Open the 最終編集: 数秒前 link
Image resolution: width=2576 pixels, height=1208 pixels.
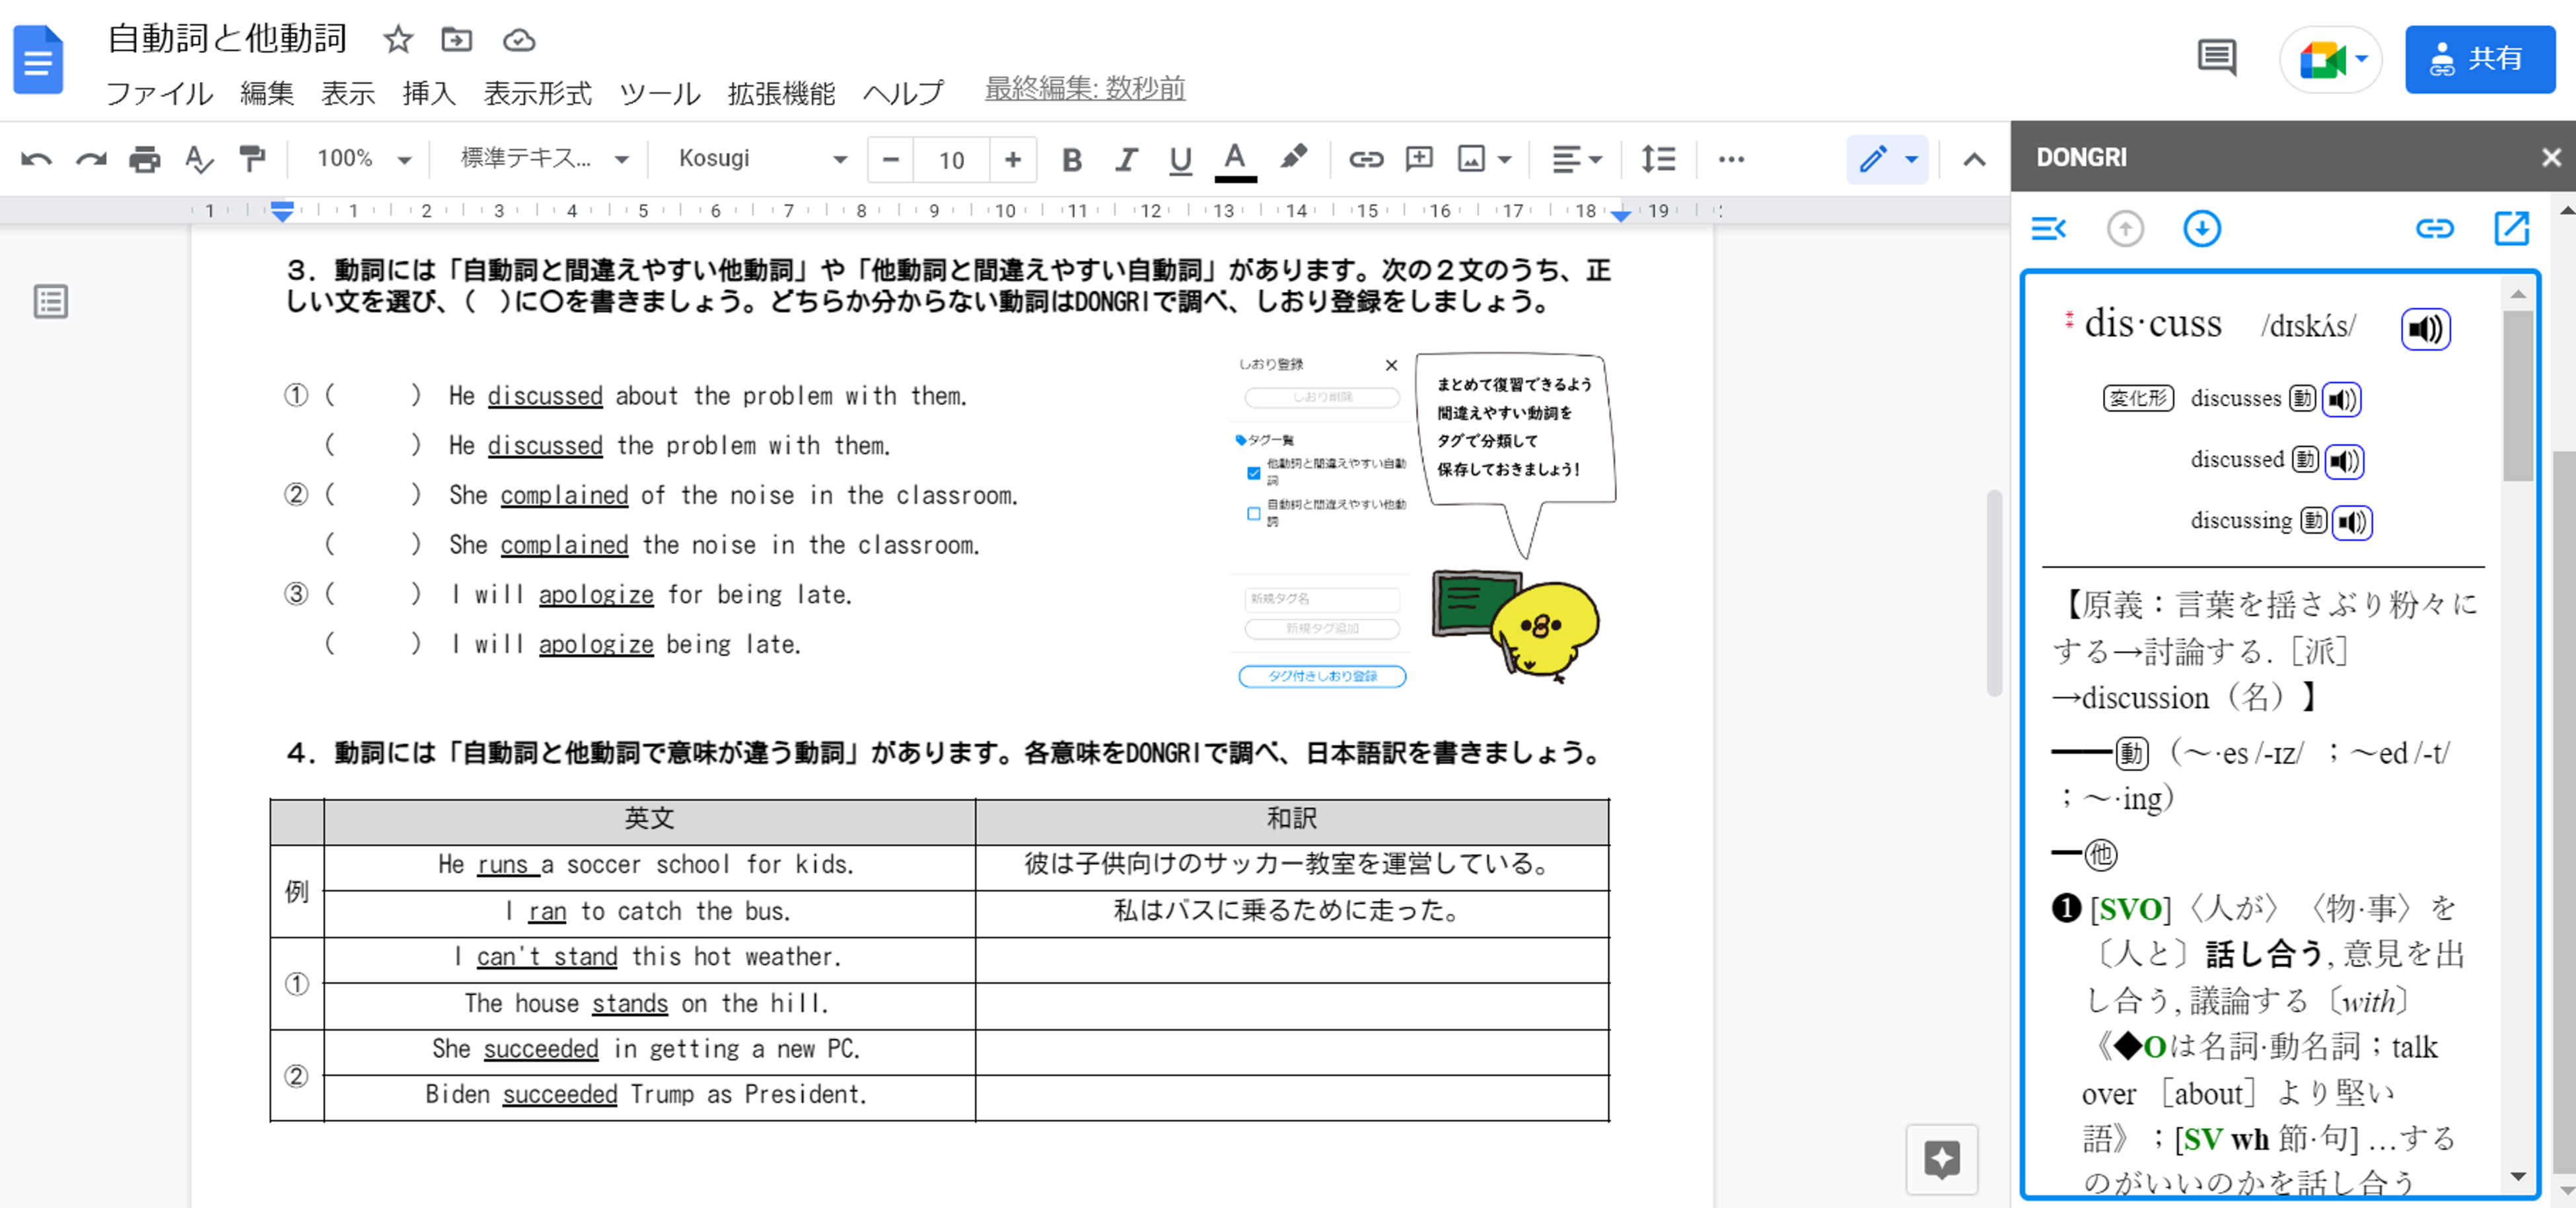pyautogui.click(x=1084, y=89)
